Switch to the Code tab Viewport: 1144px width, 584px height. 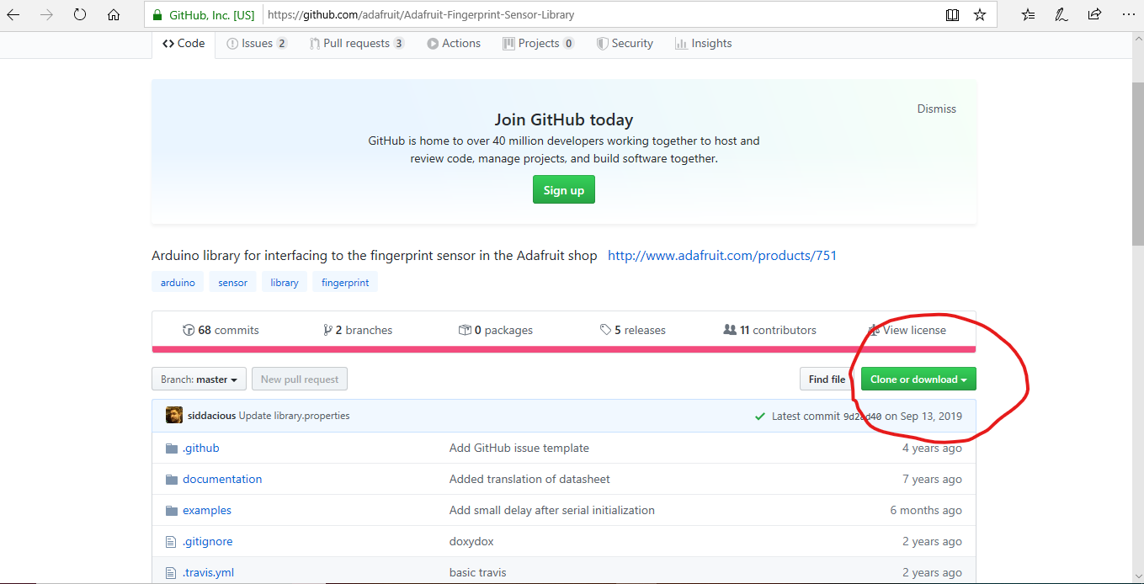pos(184,44)
